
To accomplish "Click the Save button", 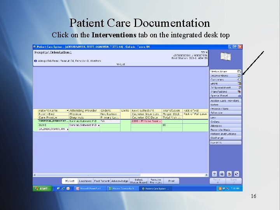I will (x=234, y=181).
